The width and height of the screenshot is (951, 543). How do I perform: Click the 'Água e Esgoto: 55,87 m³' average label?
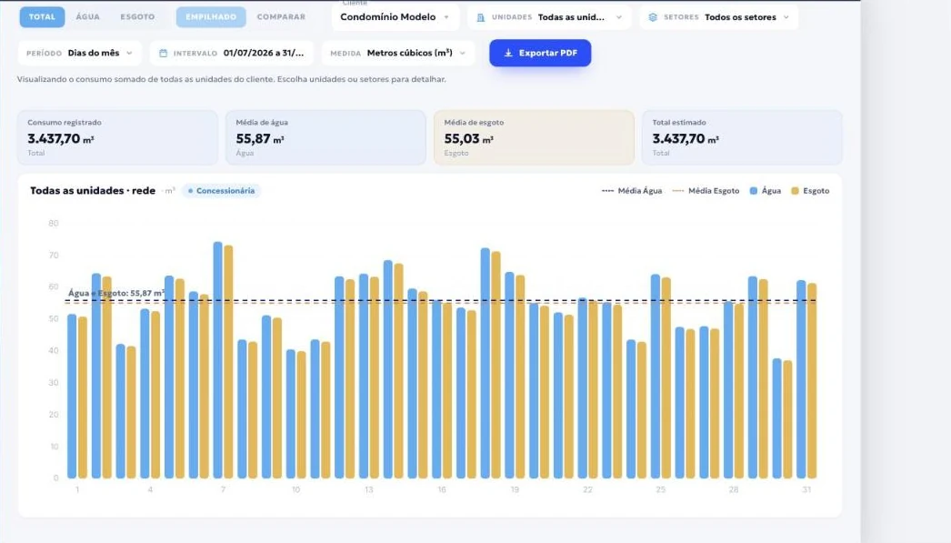coord(115,293)
